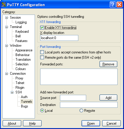This screenshot has width=124, height=129.
Task: Select the Colours category item
Action: (21, 69)
